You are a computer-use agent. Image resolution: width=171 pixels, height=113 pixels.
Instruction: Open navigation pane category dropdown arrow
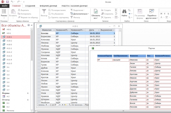pyautogui.click(x=29, y=25)
